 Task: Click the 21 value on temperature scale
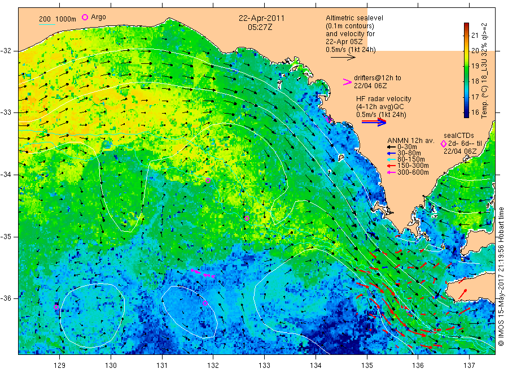pyautogui.click(x=475, y=36)
